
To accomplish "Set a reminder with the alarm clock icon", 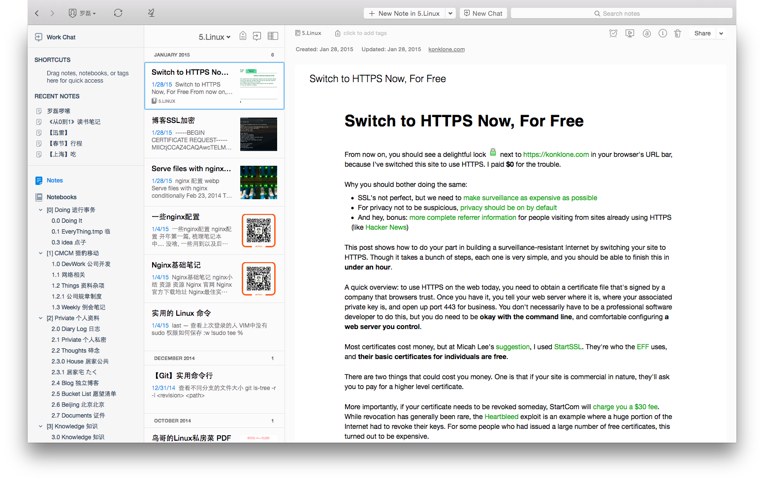I will [x=613, y=33].
